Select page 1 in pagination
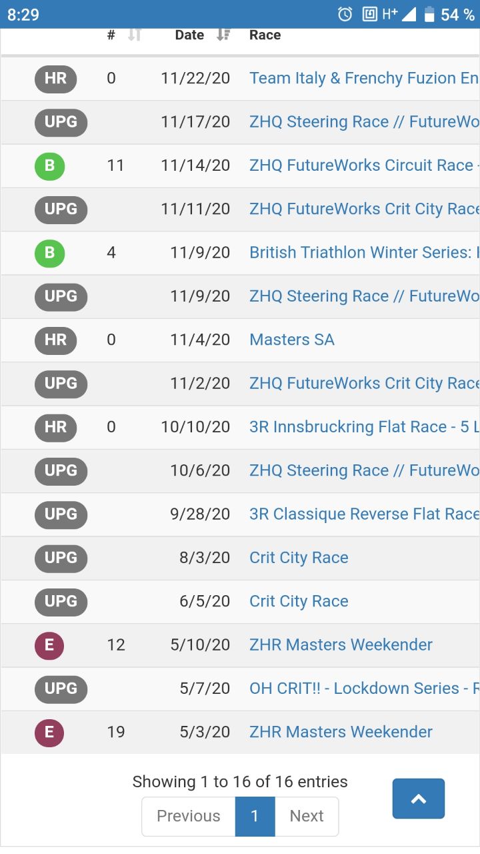This screenshot has width=480, height=854. pos(255,816)
